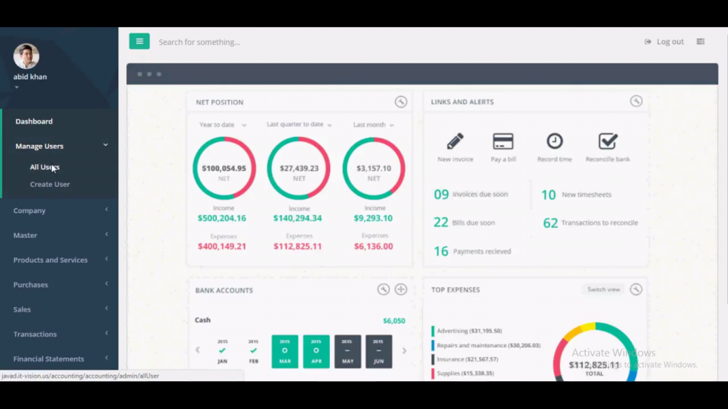Open Reconcile bank via its checkmark icon

pos(607,141)
